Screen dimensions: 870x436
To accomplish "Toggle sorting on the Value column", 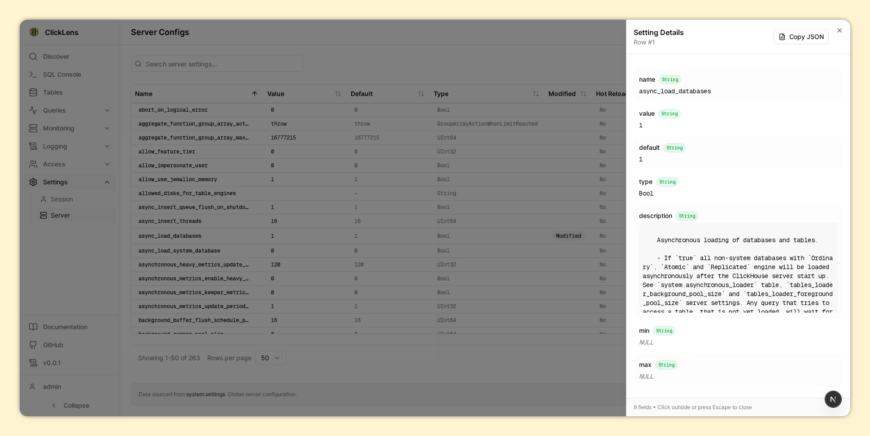I will (x=338, y=94).
